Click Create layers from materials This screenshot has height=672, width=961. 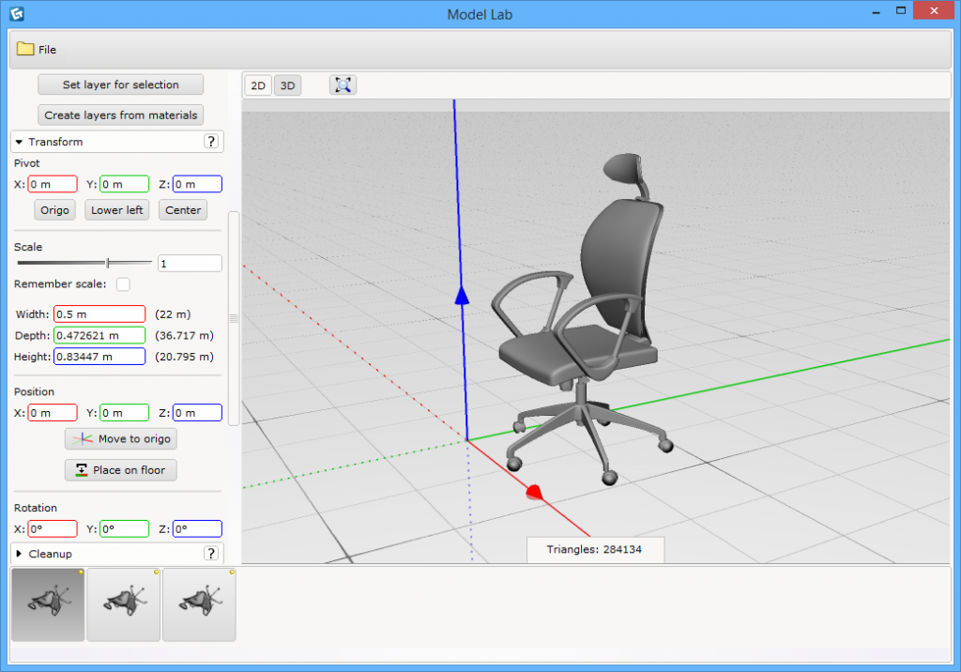coord(120,115)
